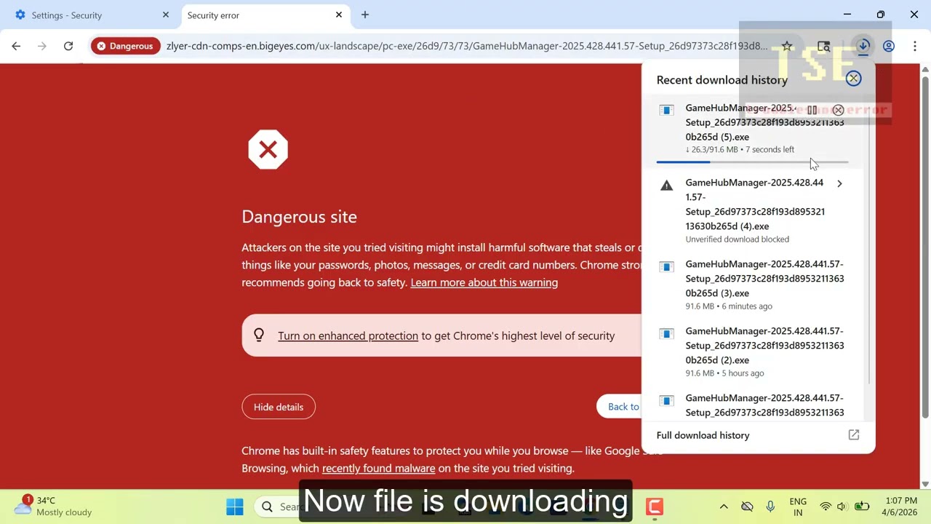This screenshot has height=524, width=931.
Task: Click the Dangerous site-info chip in address bar
Action: tap(126, 46)
